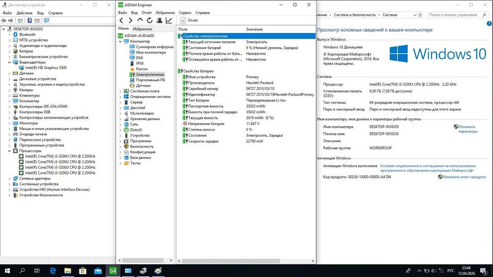Screen dimensions: 493x277
Task: Collapse Компьютер node in AIDA64 tree
Action: pos(120,41)
